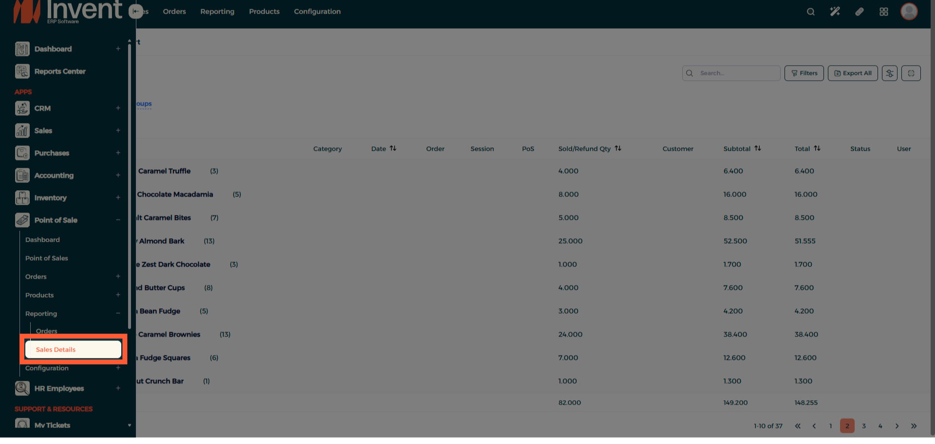Screen dimensions: 935x444
Task: Toggle fullscreen view icon
Action: point(911,73)
